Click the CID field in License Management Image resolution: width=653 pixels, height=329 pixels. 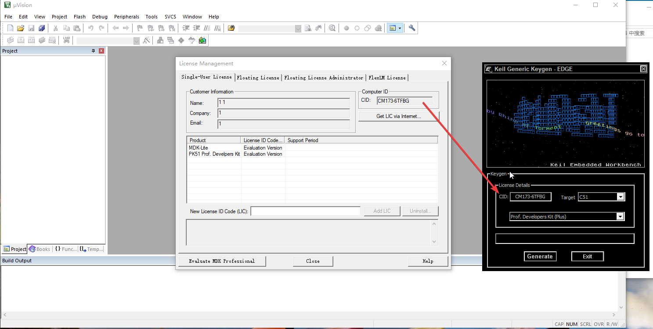click(x=404, y=101)
